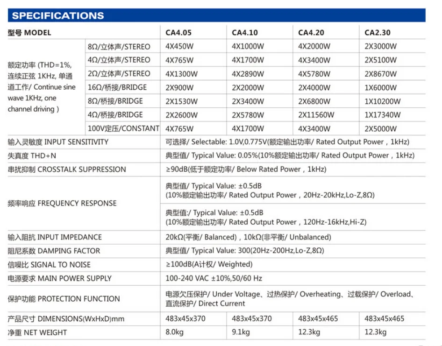442x346 pixels.
Task: Select the 8Ω/立体声/STEREO row label
Action: coord(119,47)
